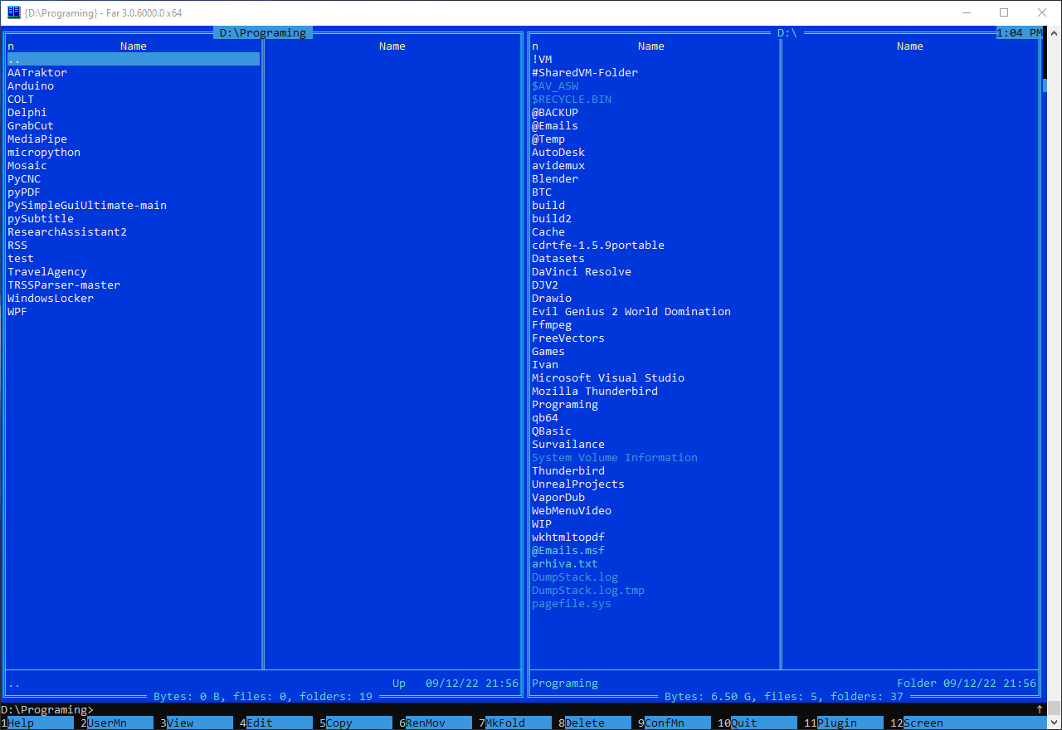Select the #SharedVM-Folder entry
The height and width of the screenshot is (730, 1062).
(x=585, y=72)
